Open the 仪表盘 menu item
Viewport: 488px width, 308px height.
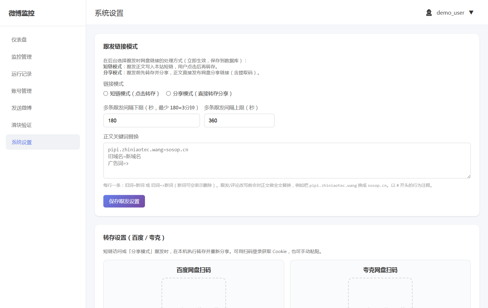[43, 40]
